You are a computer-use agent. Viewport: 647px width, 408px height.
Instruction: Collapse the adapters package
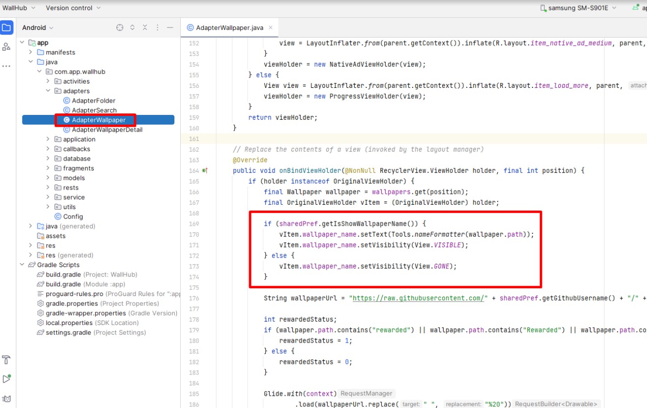point(48,91)
